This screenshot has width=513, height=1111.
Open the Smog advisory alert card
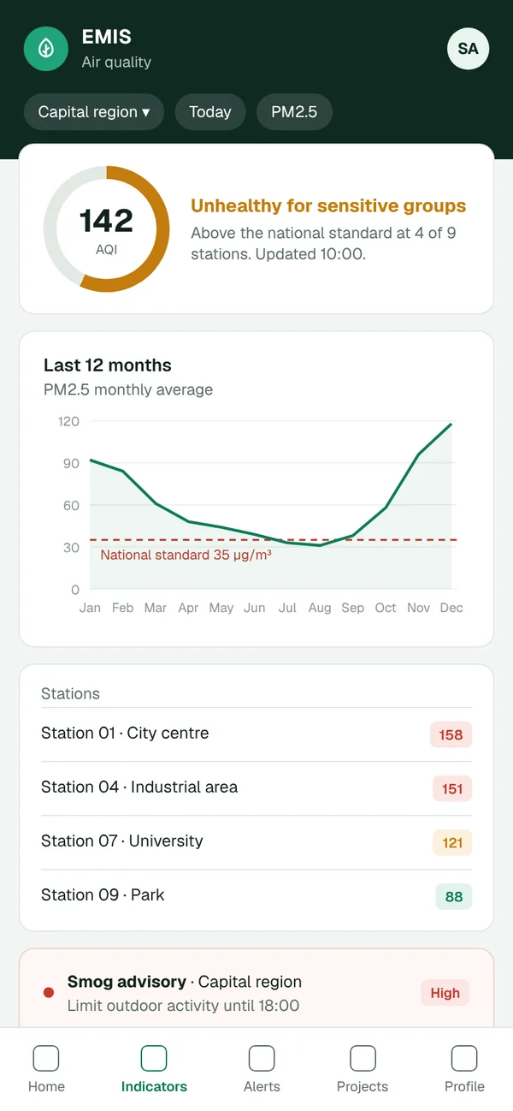(x=256, y=989)
